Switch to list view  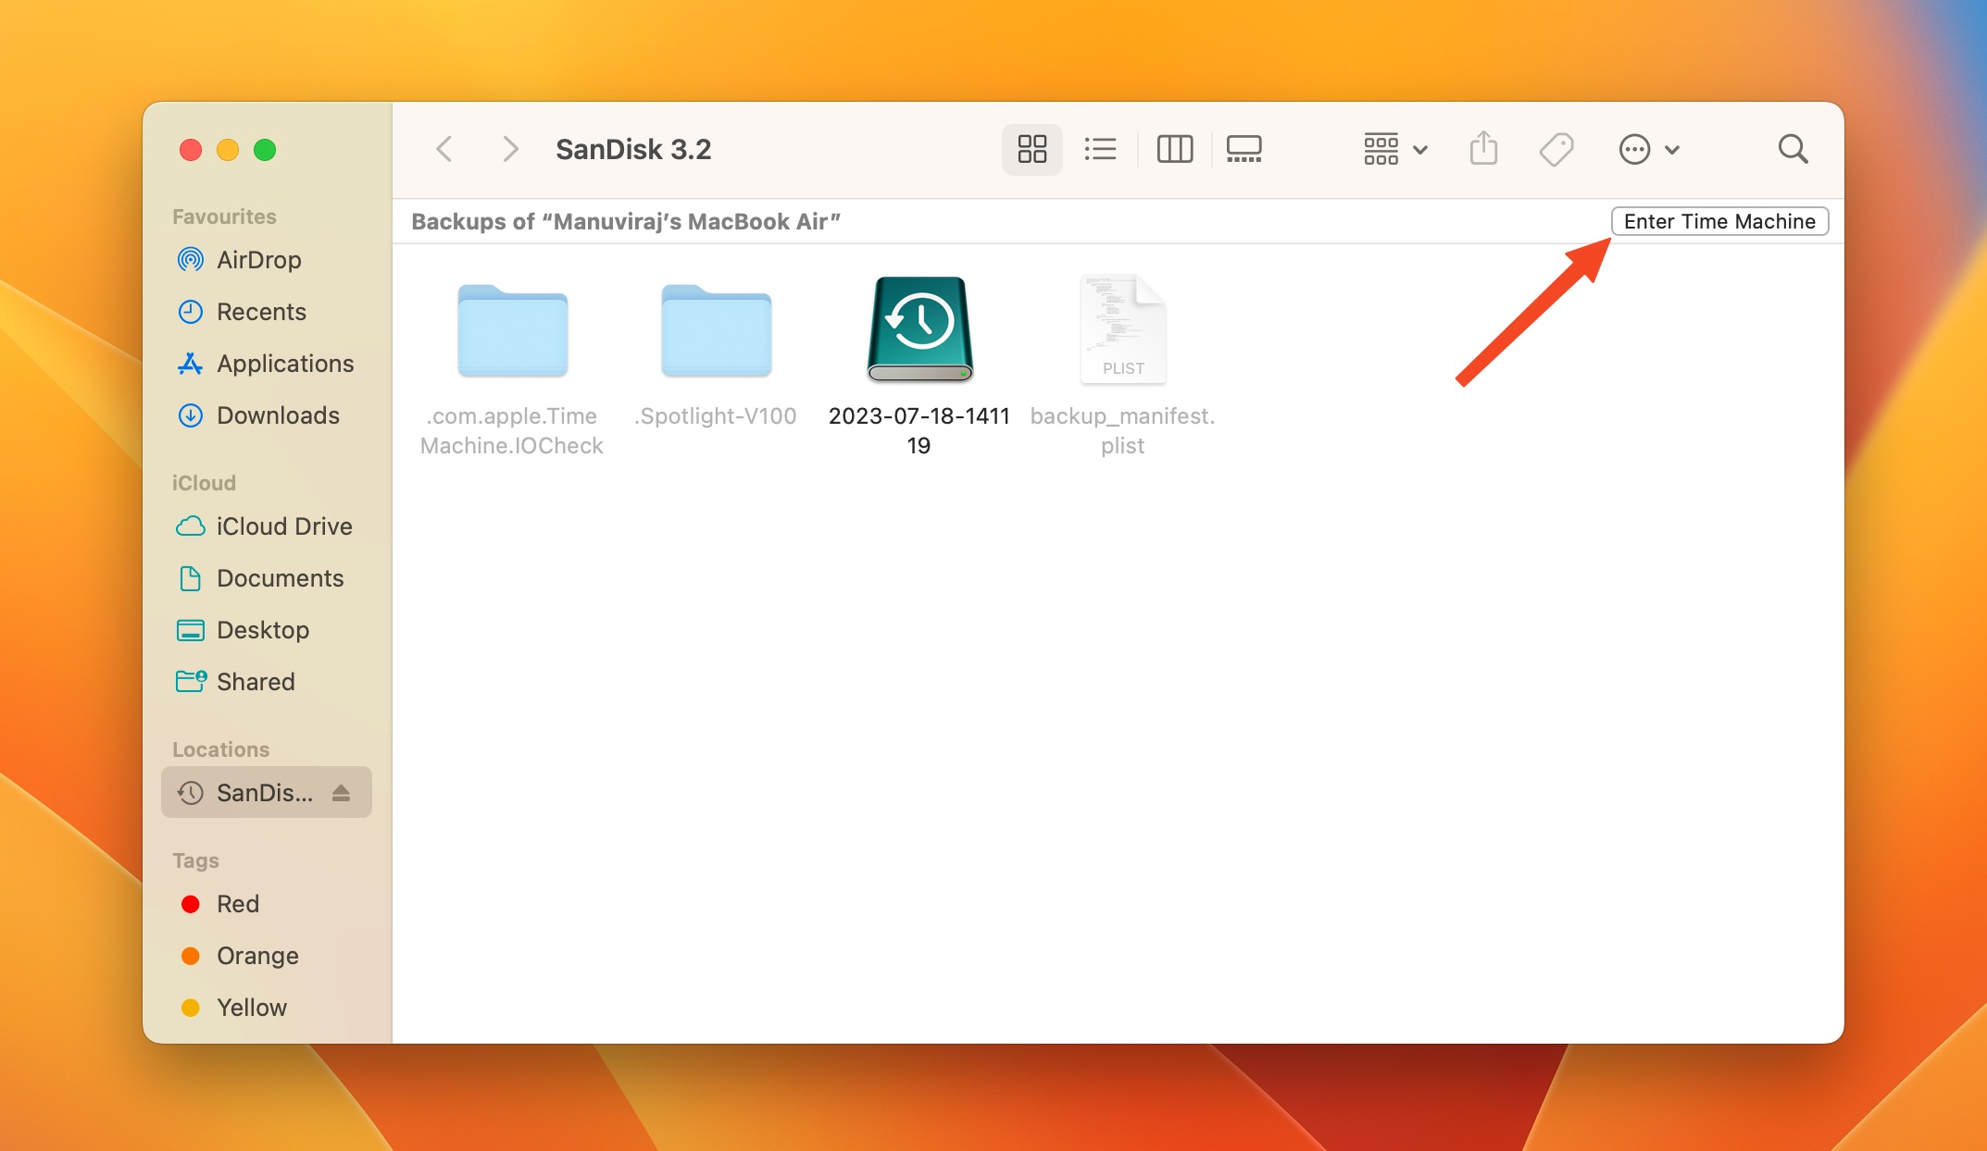(1100, 149)
